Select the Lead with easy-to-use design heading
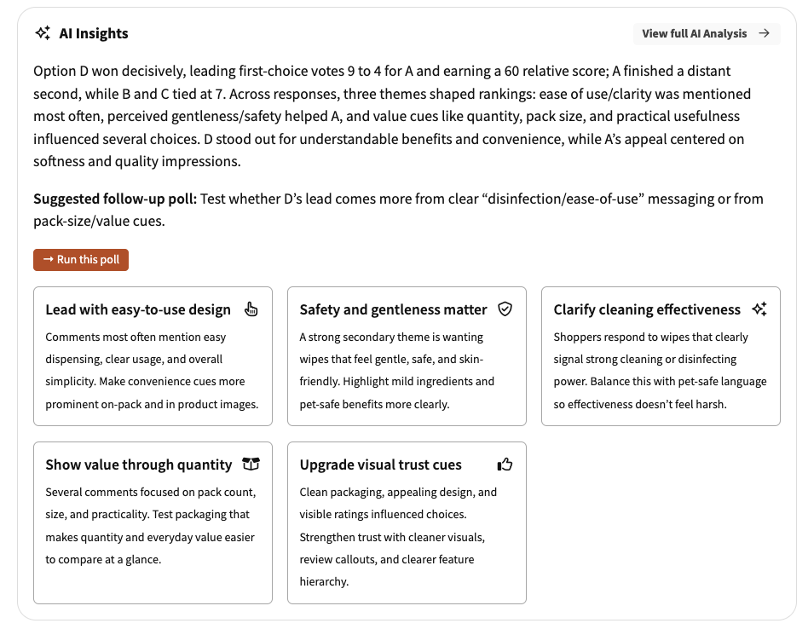This screenshot has width=808, height=629. coord(138,309)
